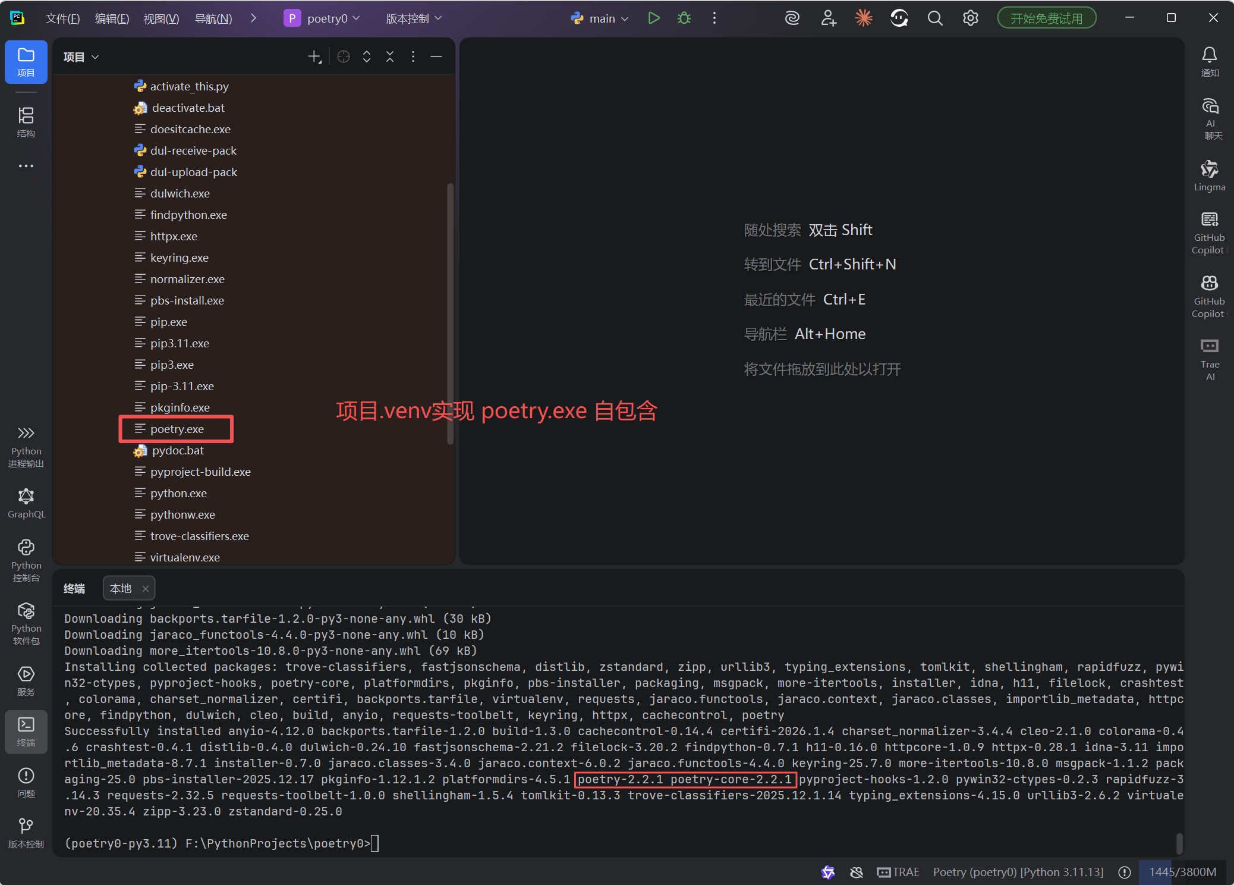Click the Debug bug icon
The height and width of the screenshot is (885, 1234).
[x=684, y=18]
